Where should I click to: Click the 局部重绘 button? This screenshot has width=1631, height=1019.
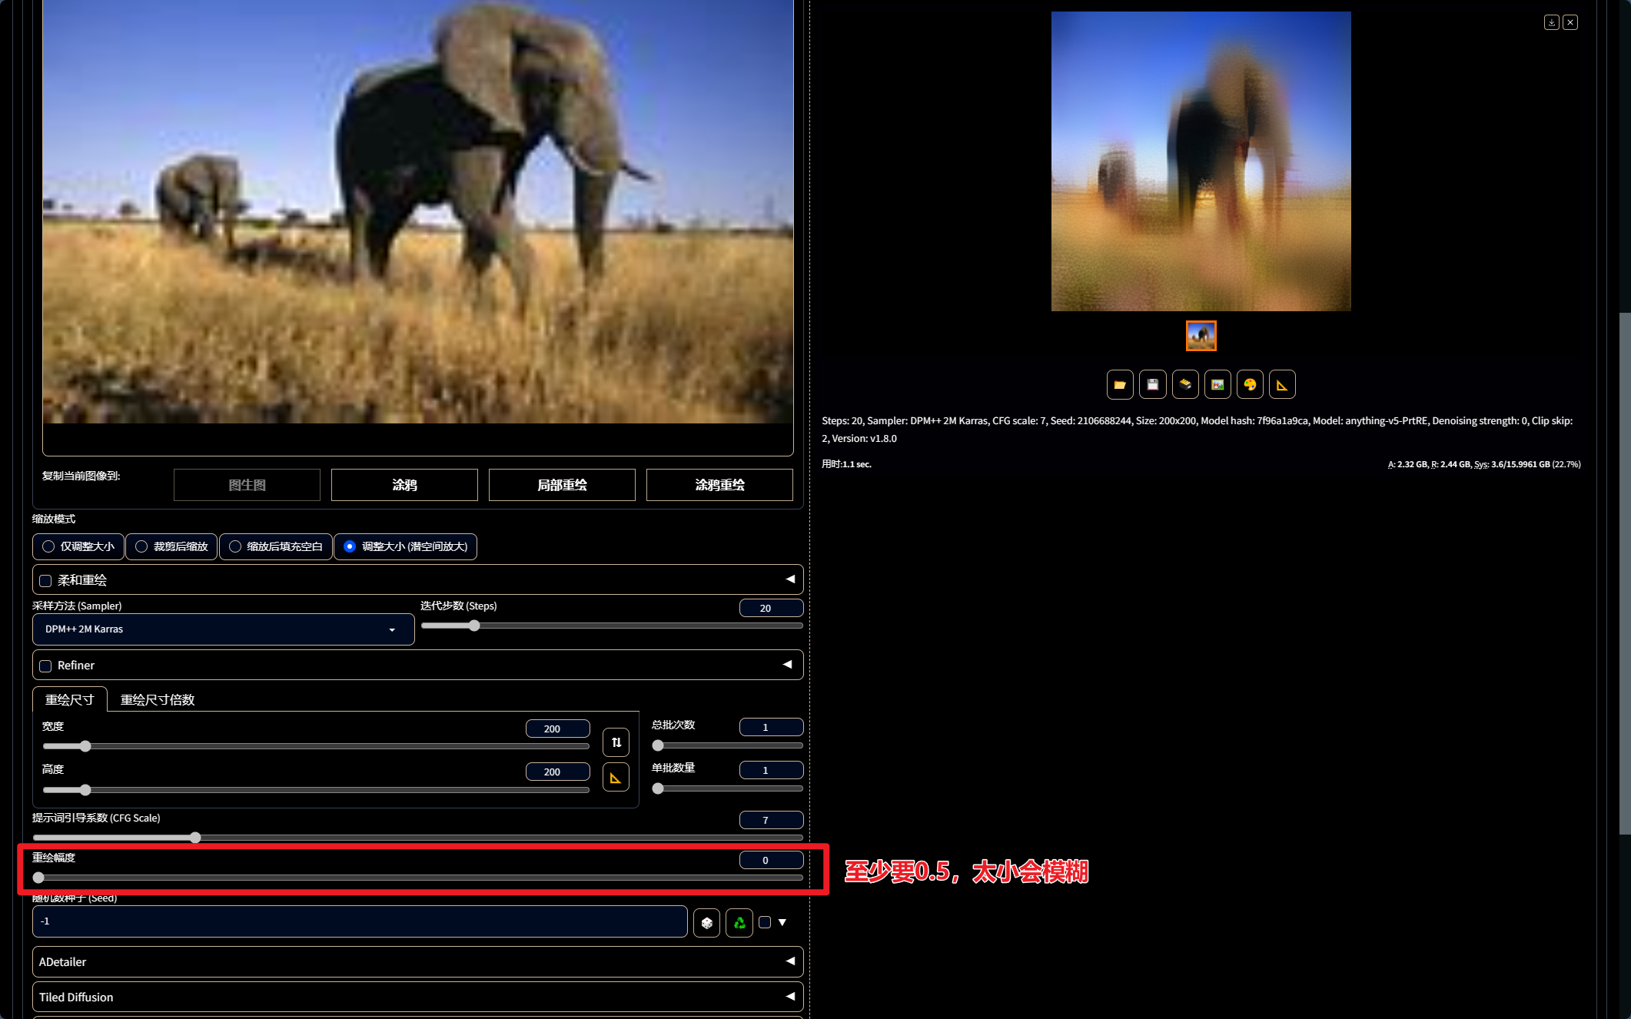(x=562, y=485)
